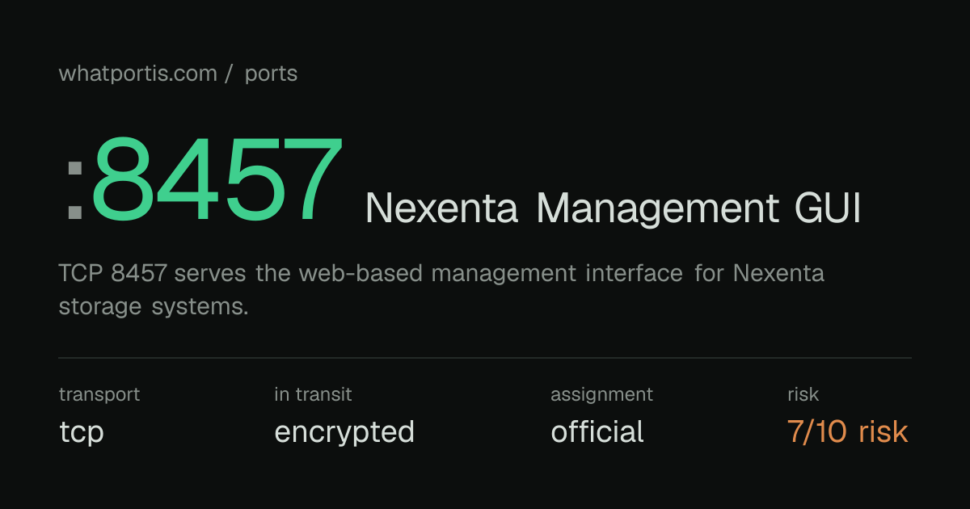Viewport: 970px width, 509px height.
Task: Click the in transit label
Action: pos(313,394)
